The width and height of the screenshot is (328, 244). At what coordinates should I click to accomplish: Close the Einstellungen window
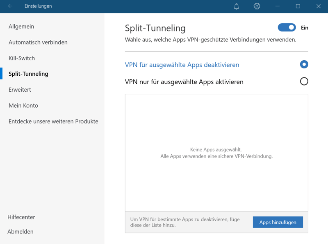319,6
